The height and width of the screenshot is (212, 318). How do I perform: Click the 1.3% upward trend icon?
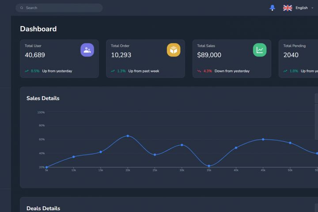tap(113, 71)
